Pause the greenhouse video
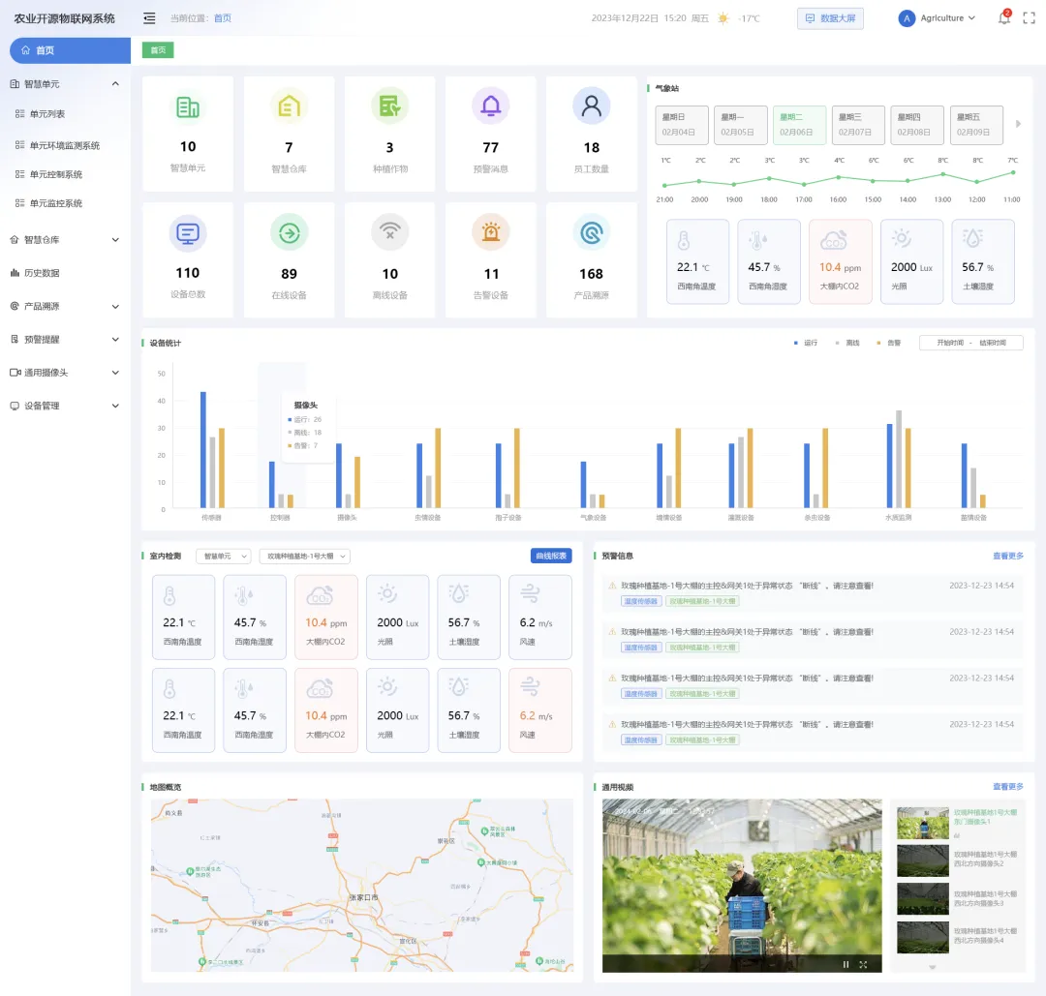 click(846, 964)
